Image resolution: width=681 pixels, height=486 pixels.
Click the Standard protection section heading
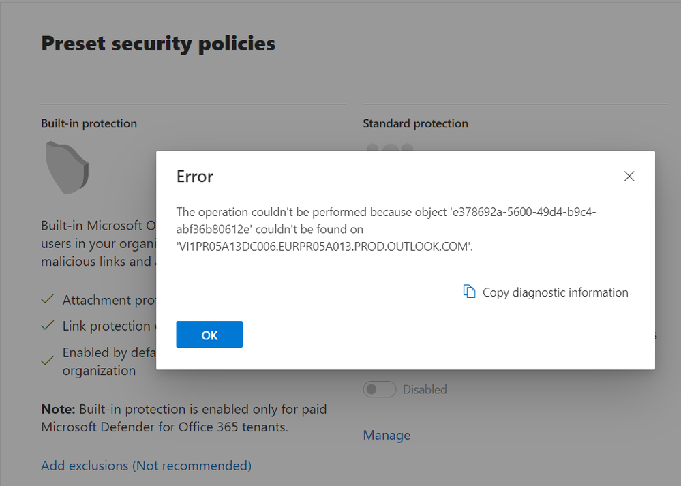click(x=415, y=123)
